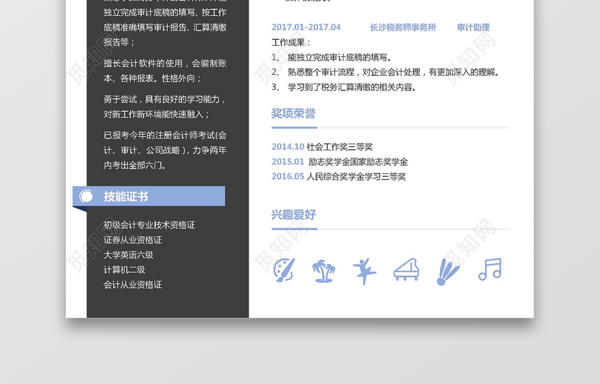Click the music note hobby icon
Image resolution: width=600 pixels, height=384 pixels.
pyautogui.click(x=490, y=269)
